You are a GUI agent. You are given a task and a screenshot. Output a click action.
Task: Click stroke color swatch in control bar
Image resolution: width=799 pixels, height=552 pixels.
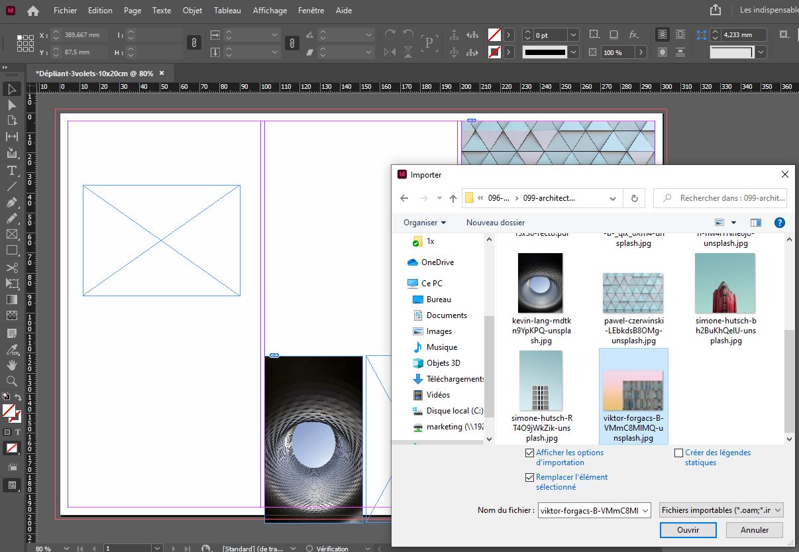(494, 52)
